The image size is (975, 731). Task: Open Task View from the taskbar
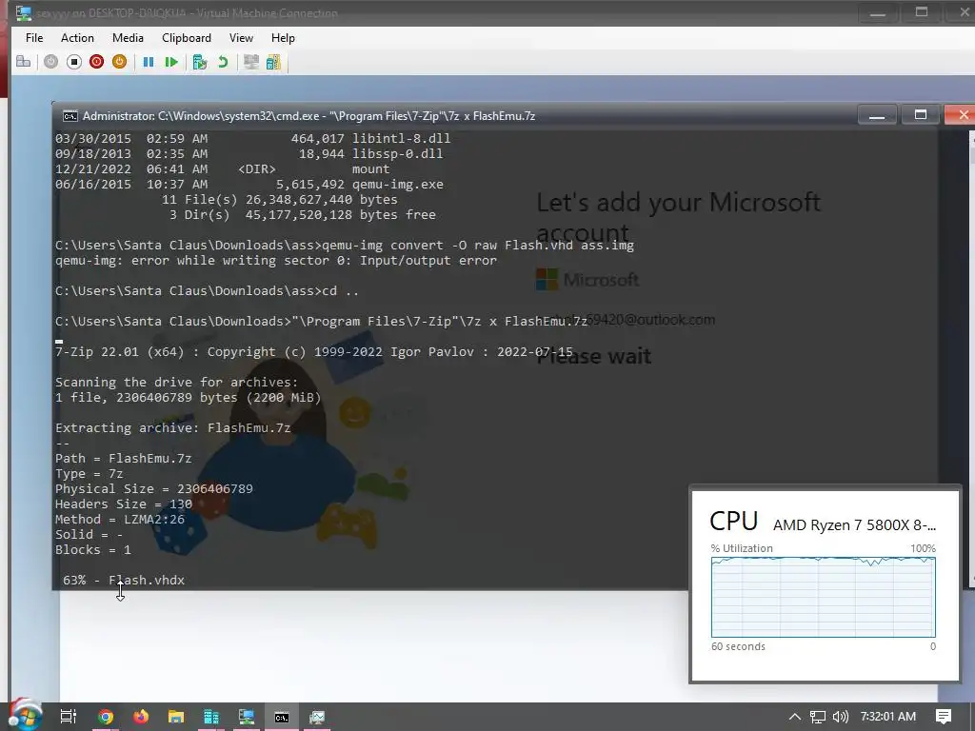pos(69,717)
